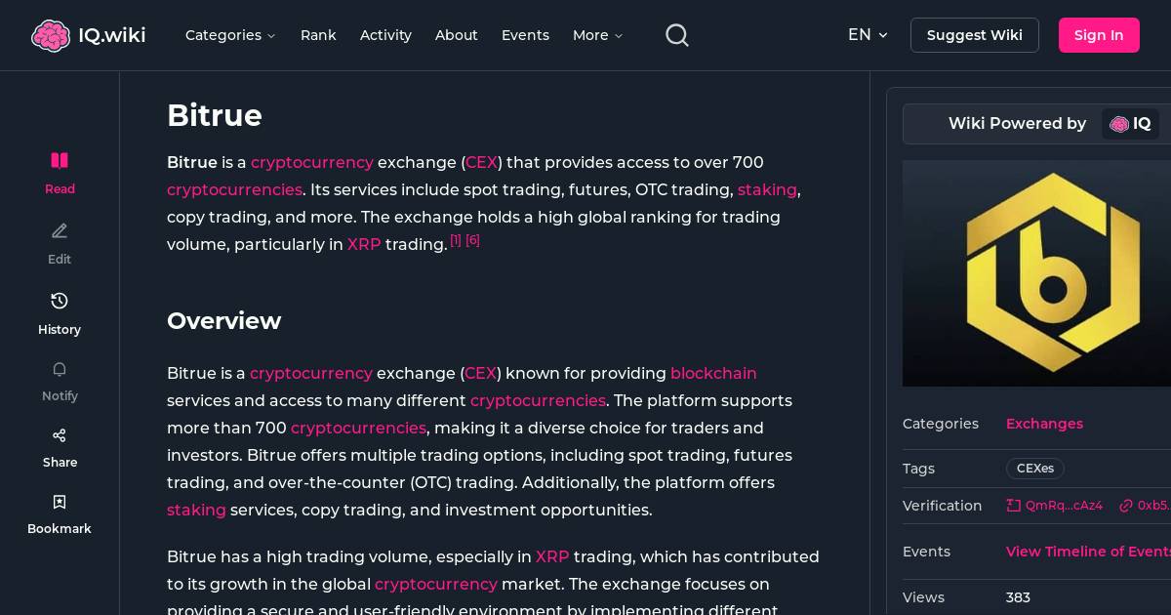Share this wiki using the share icon
The width and height of the screenshot is (1171, 615).
60,435
